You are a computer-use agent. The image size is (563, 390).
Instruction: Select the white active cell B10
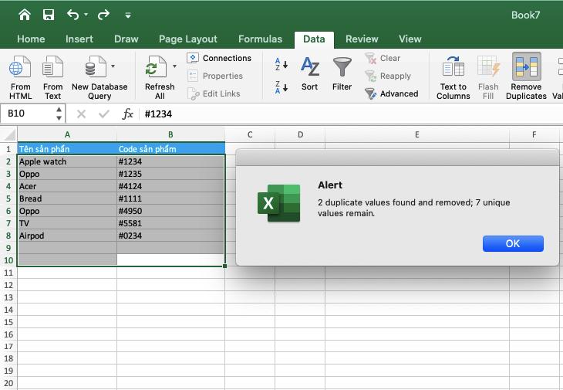pyautogui.click(x=171, y=260)
